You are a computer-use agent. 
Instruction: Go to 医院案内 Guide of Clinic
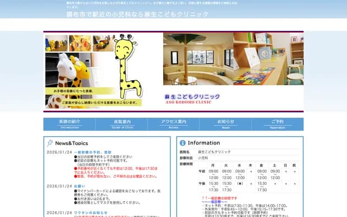tap(121, 124)
